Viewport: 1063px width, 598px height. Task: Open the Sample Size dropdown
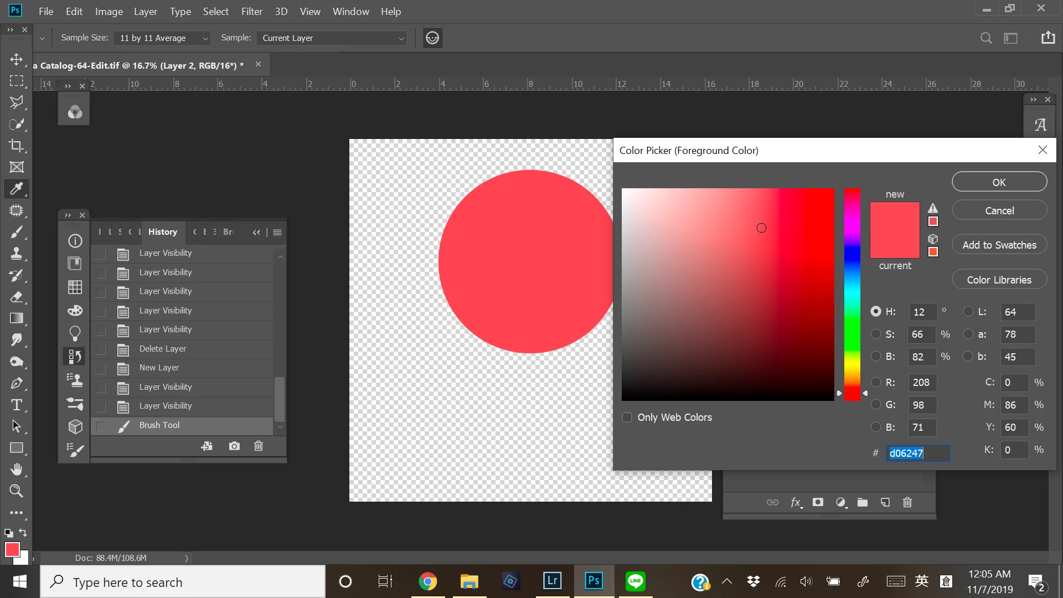click(162, 38)
